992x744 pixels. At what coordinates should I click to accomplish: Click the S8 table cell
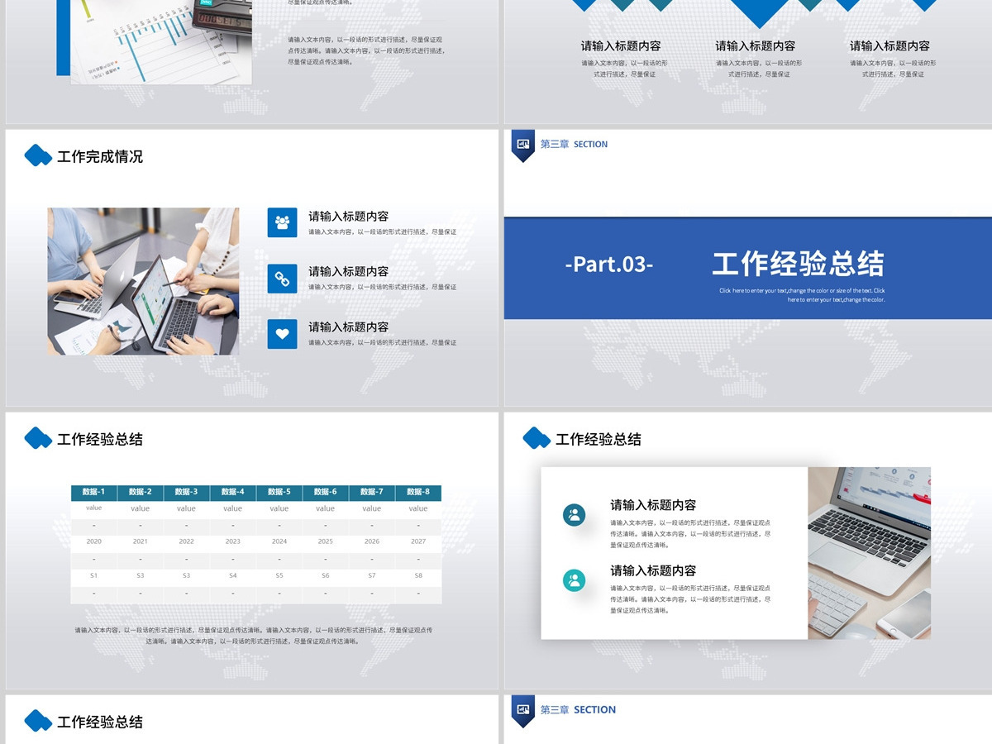[x=418, y=575]
